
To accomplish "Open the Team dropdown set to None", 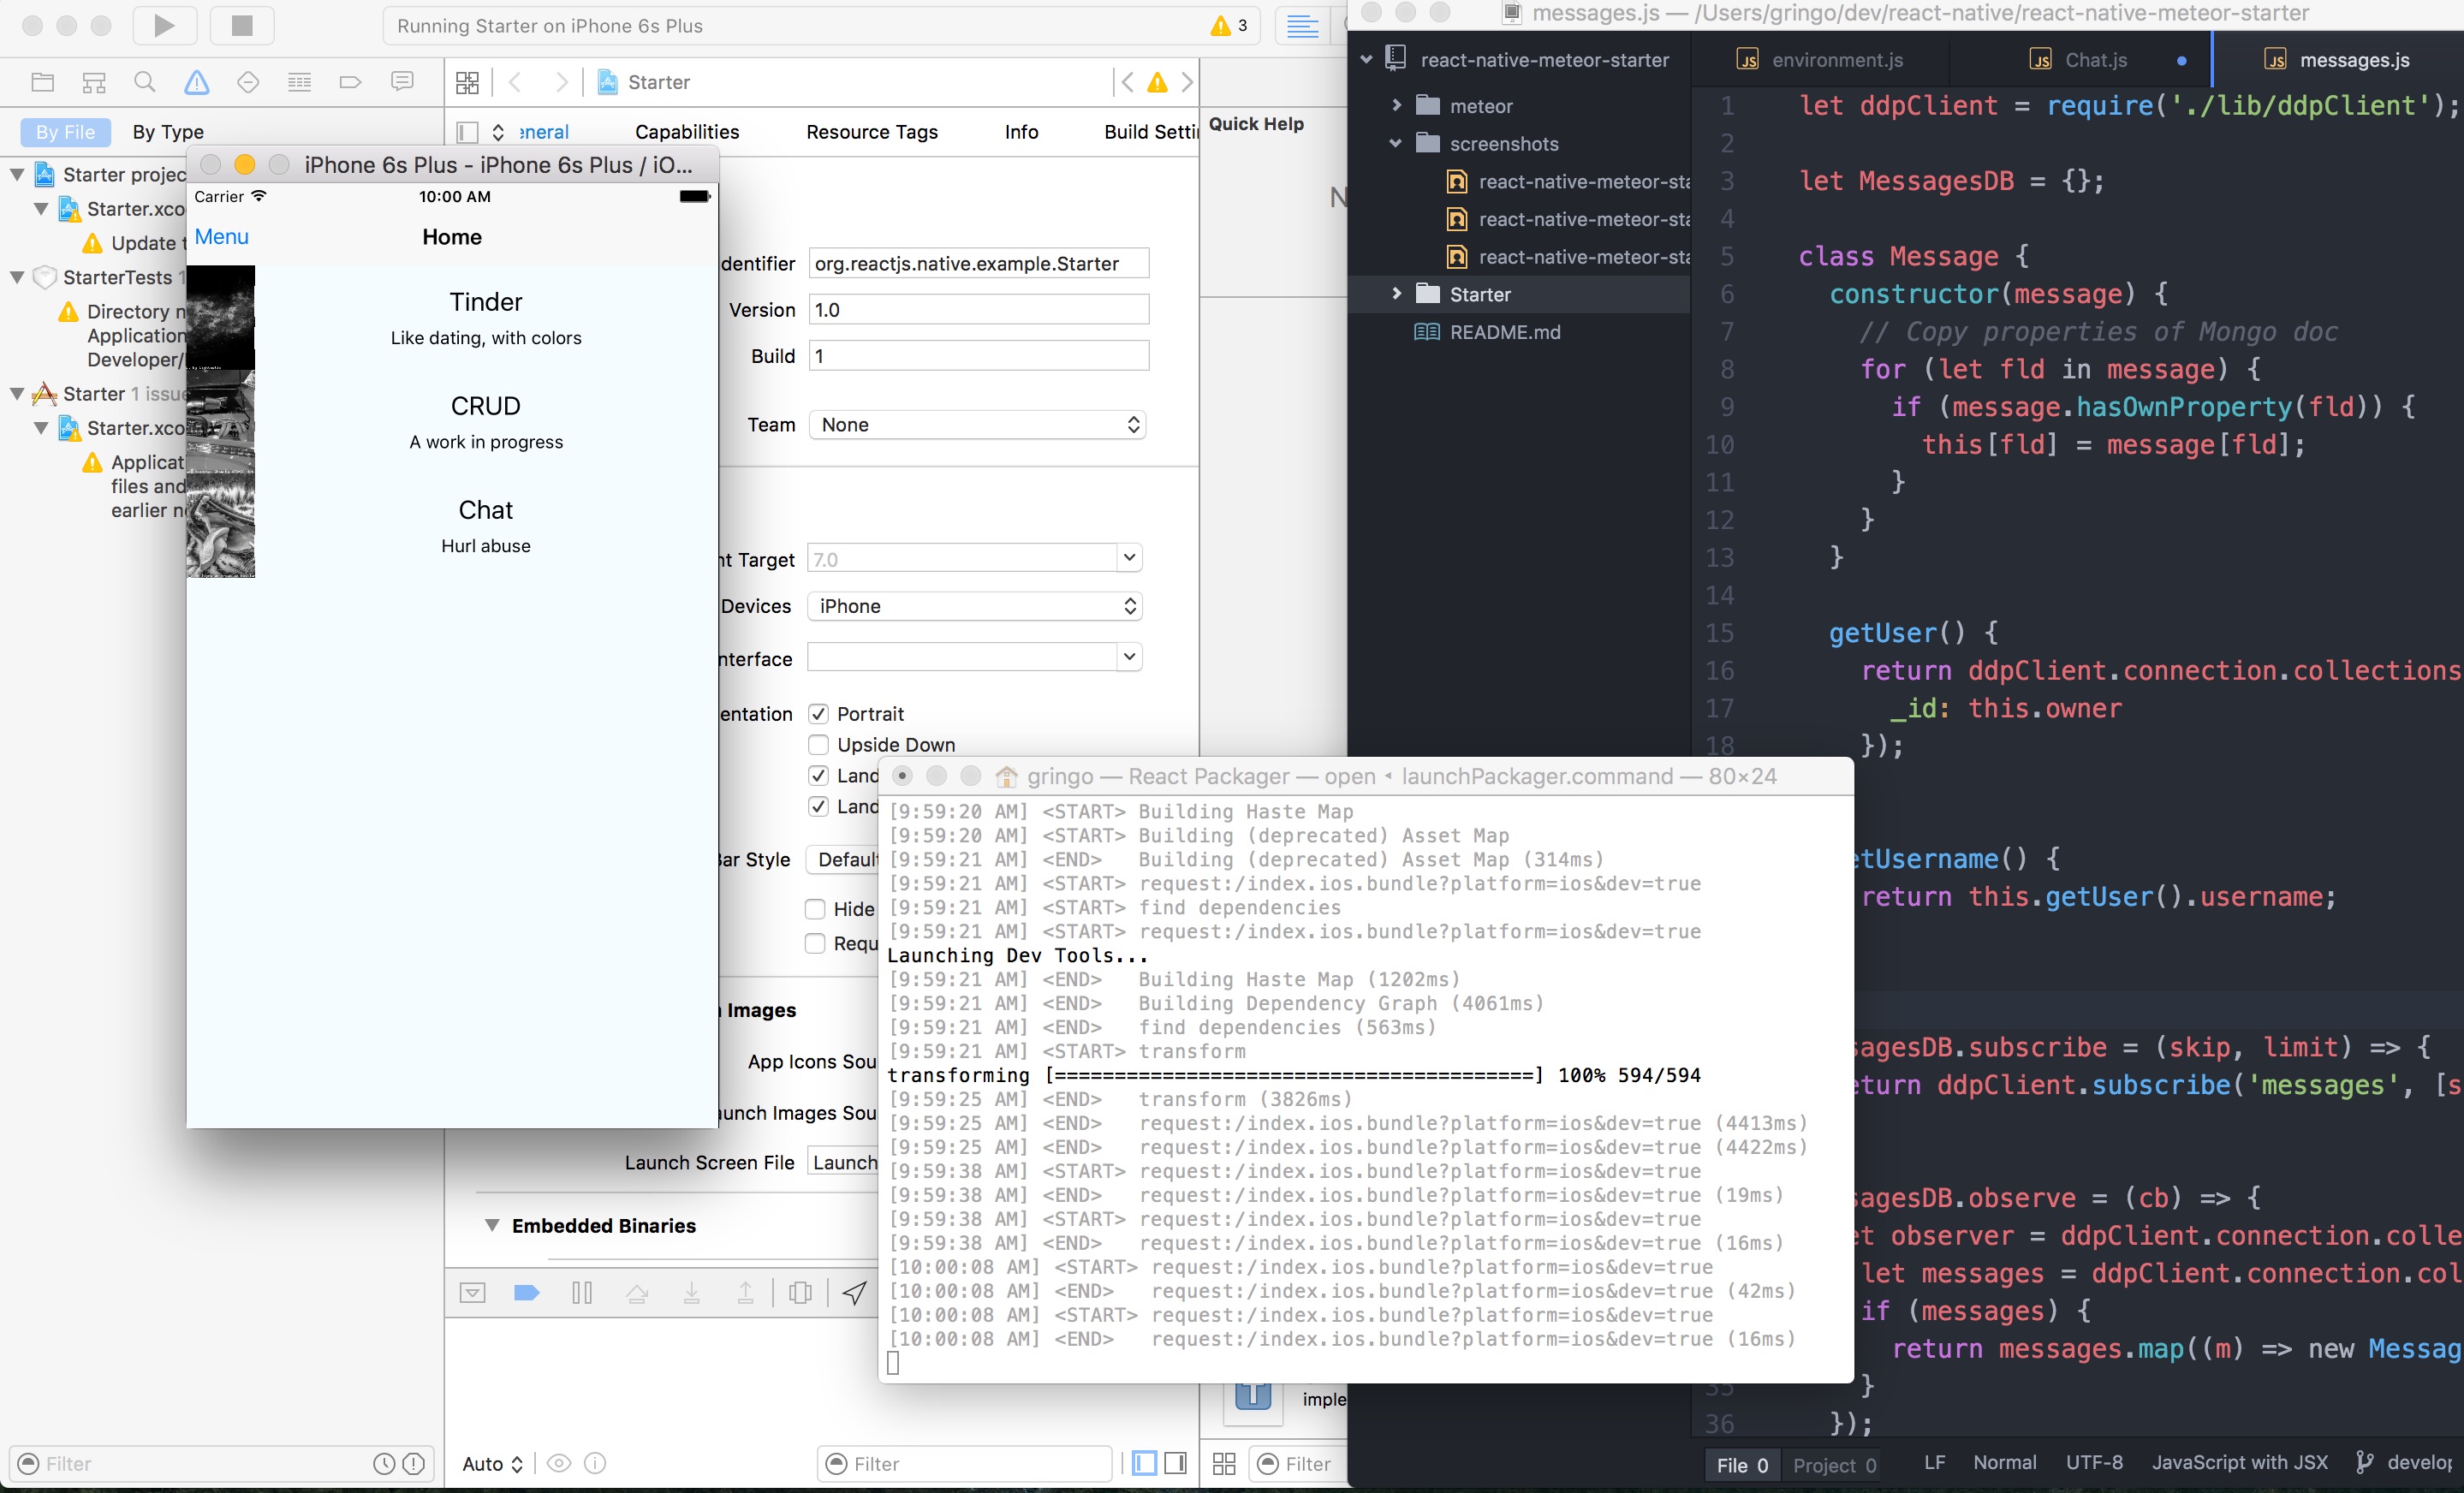I will coord(977,425).
